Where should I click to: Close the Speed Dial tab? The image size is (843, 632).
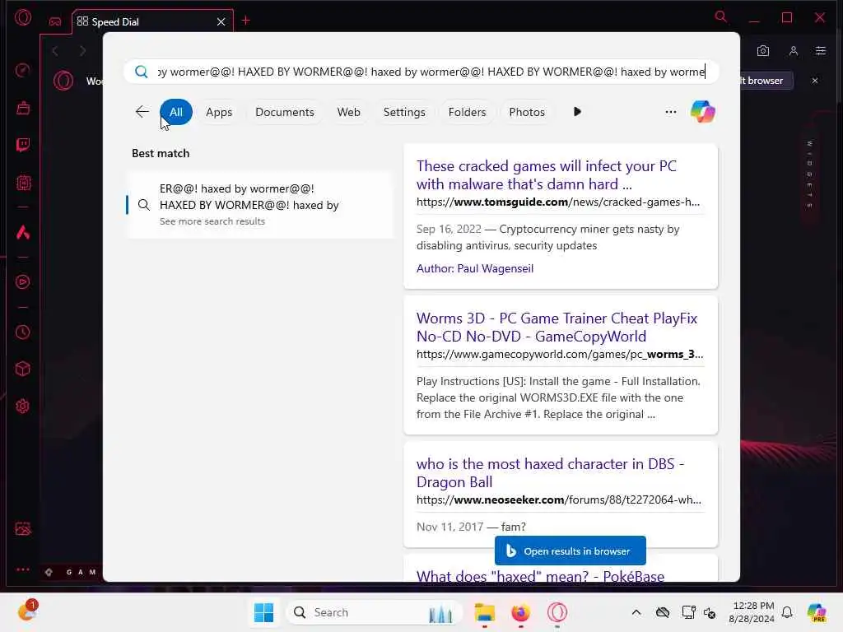click(x=221, y=22)
